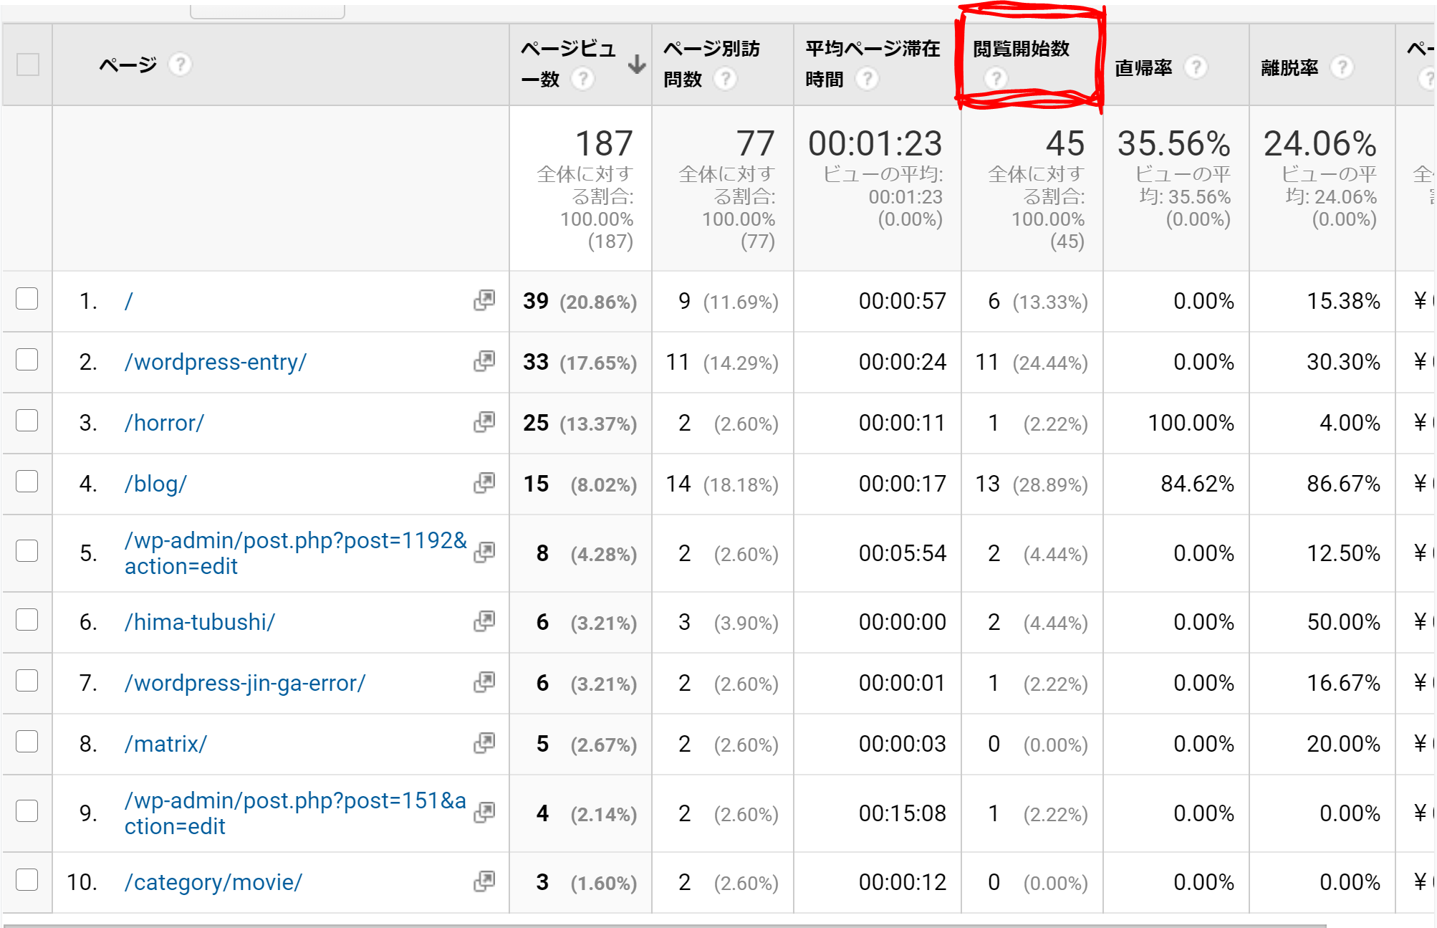Image resolution: width=1437 pixels, height=928 pixels.
Task: Check the /wordpress-entry/ row checkbox
Action: pyautogui.click(x=27, y=360)
